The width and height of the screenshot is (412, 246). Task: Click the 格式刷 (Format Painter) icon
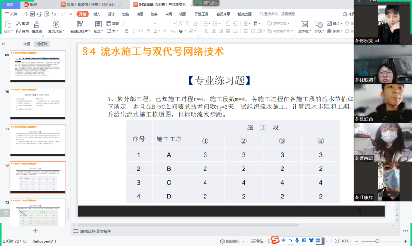point(37,24)
